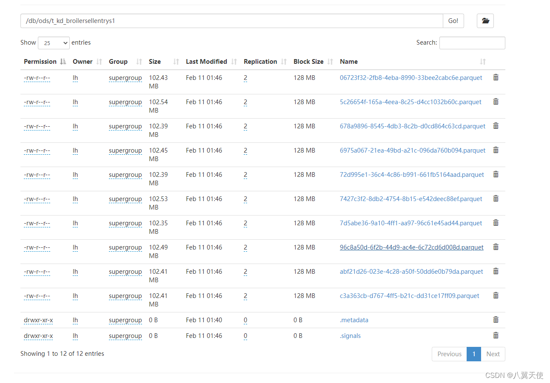Open file 7427c3f2-8db2-4754-8b15-e542deec88ef.parquet
Screen dimensions: 550x383
coord(411,199)
